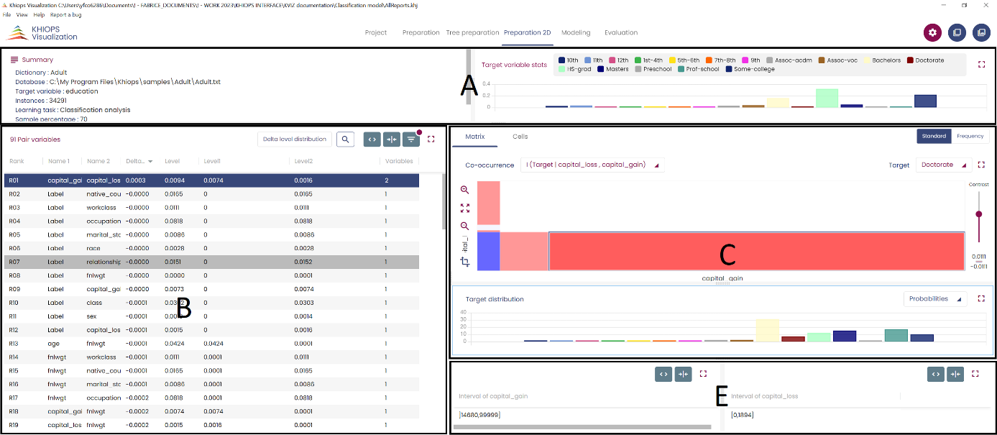Click expand-columns icon in capital_gain interval panel
The height and width of the screenshot is (435, 997).
pos(663,374)
